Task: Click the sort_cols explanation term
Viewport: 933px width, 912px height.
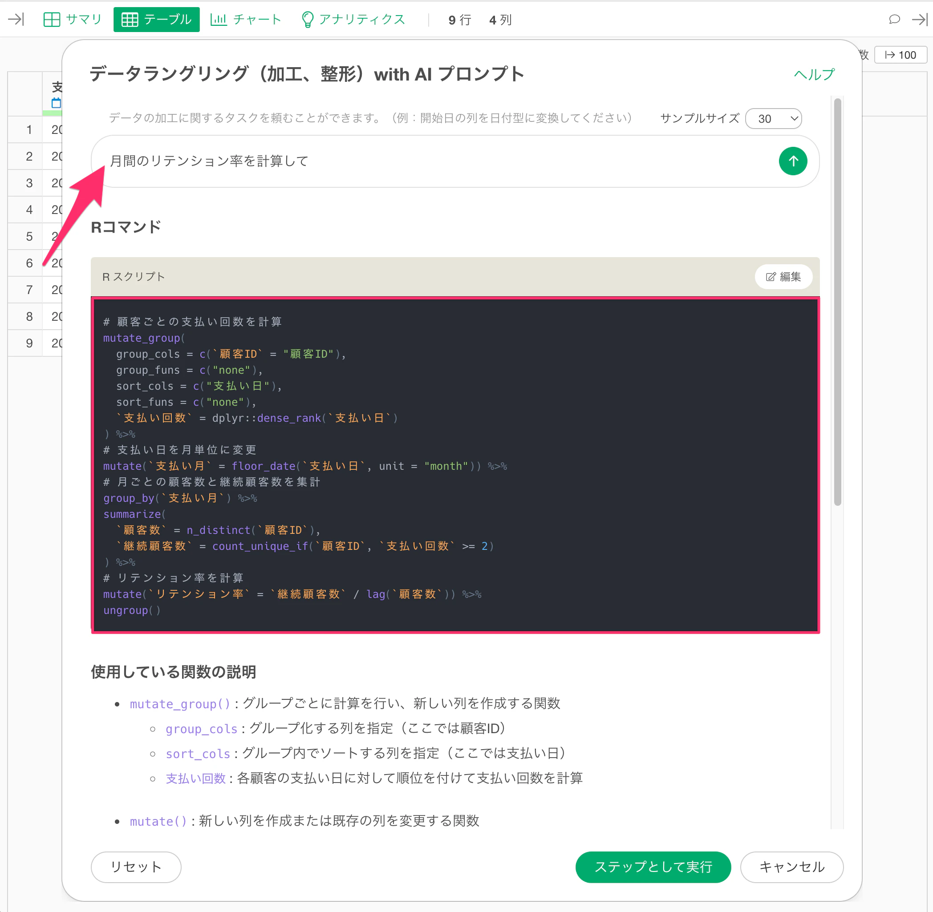Action: [x=198, y=754]
